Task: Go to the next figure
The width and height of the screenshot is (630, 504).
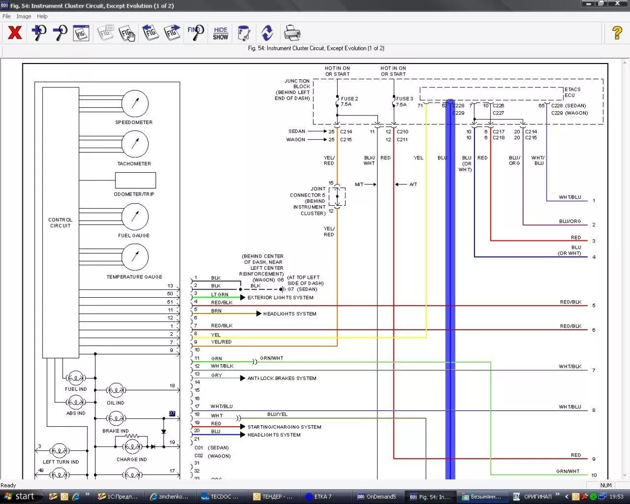Action: [x=172, y=33]
